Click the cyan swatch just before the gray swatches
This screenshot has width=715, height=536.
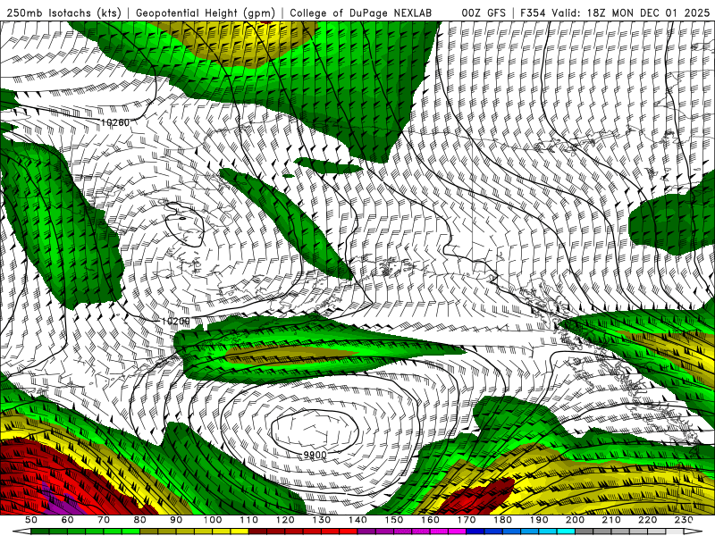[567, 532]
